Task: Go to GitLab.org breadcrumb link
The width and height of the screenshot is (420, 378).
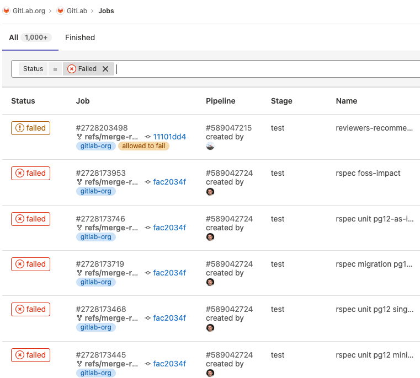Action: (29, 10)
